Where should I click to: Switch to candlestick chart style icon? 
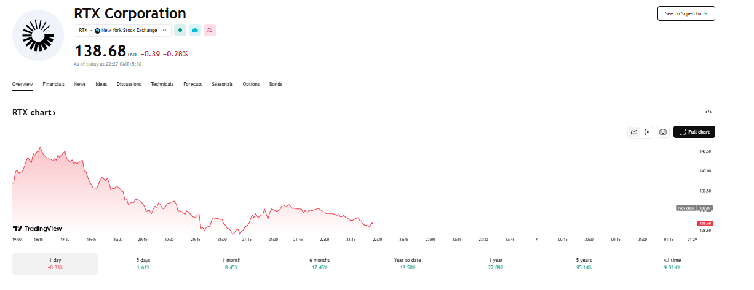tap(647, 132)
